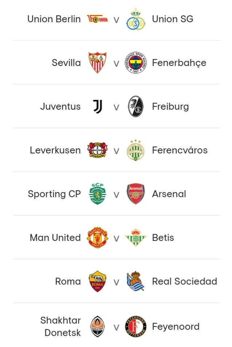Screen dimensions: 232x347
Task: Open the Shakhtar Donetsk team name
Action: (60, 327)
